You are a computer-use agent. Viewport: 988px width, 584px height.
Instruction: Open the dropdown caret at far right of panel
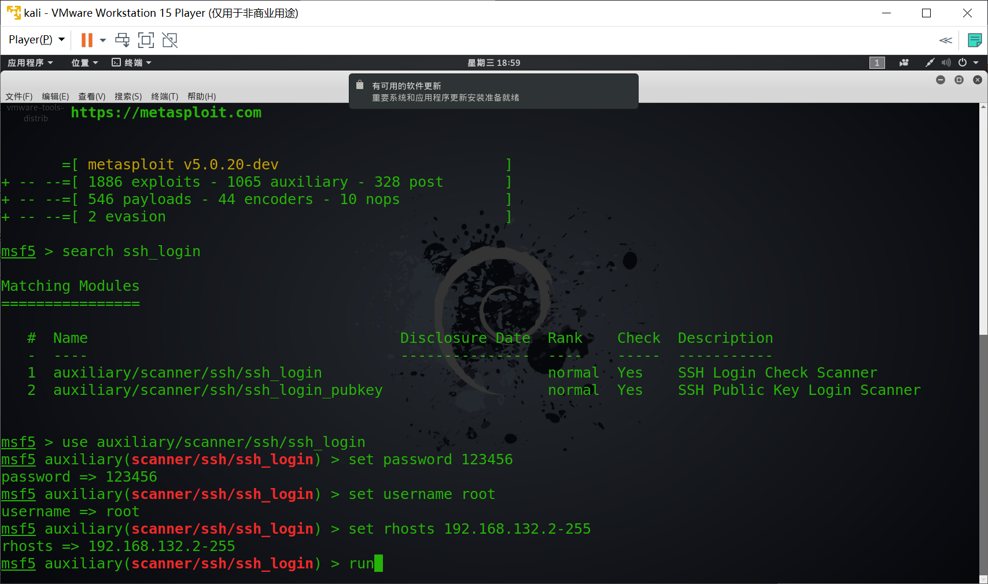[x=976, y=62]
